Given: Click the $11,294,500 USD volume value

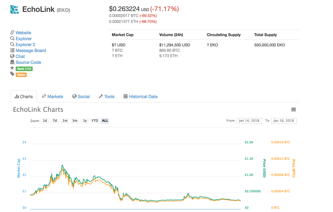Looking at the screenshot, I should [175, 45].
